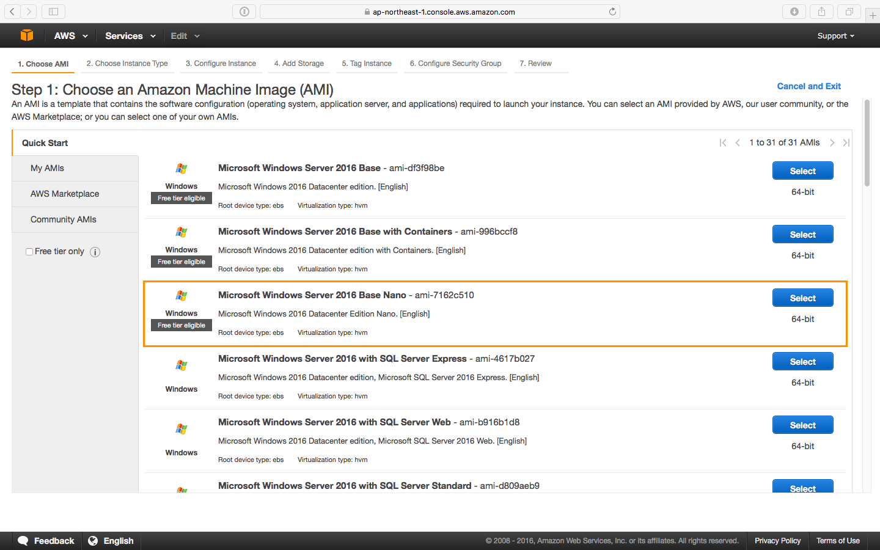Open the AWS dropdown menu
Image resolution: width=880 pixels, height=550 pixels.
pos(71,36)
